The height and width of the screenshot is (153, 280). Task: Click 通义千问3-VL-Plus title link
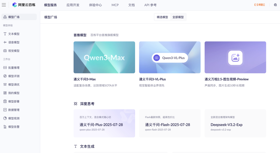pyautogui.click(x=152, y=79)
